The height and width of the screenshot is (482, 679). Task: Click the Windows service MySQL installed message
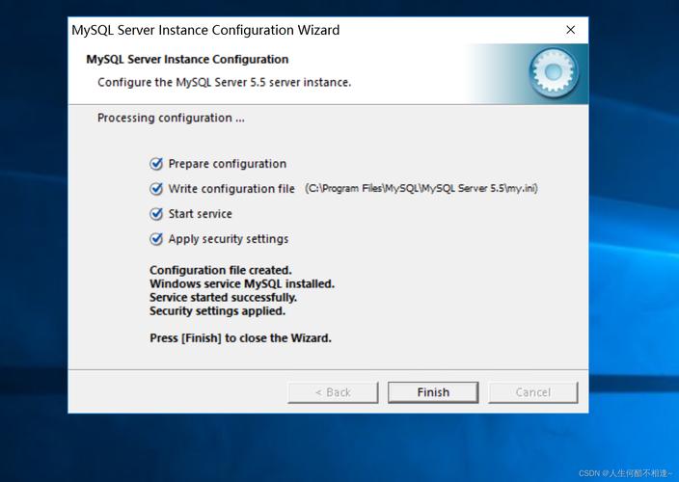click(x=242, y=284)
